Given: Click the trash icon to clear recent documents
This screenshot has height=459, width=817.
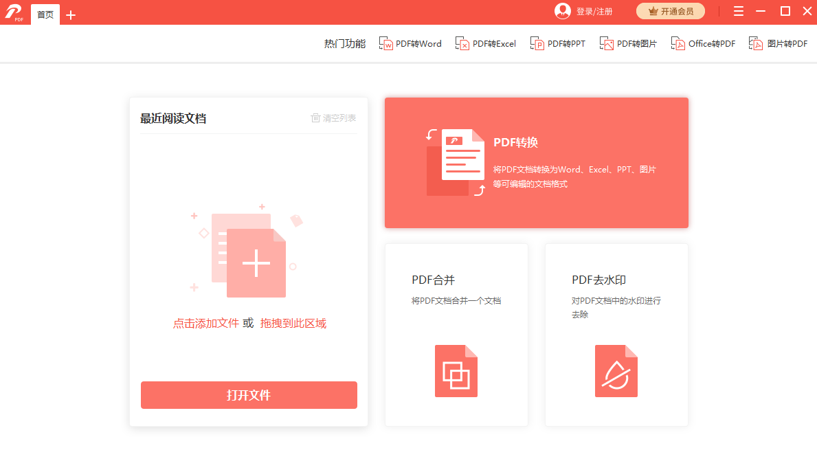Looking at the screenshot, I should click(x=315, y=117).
